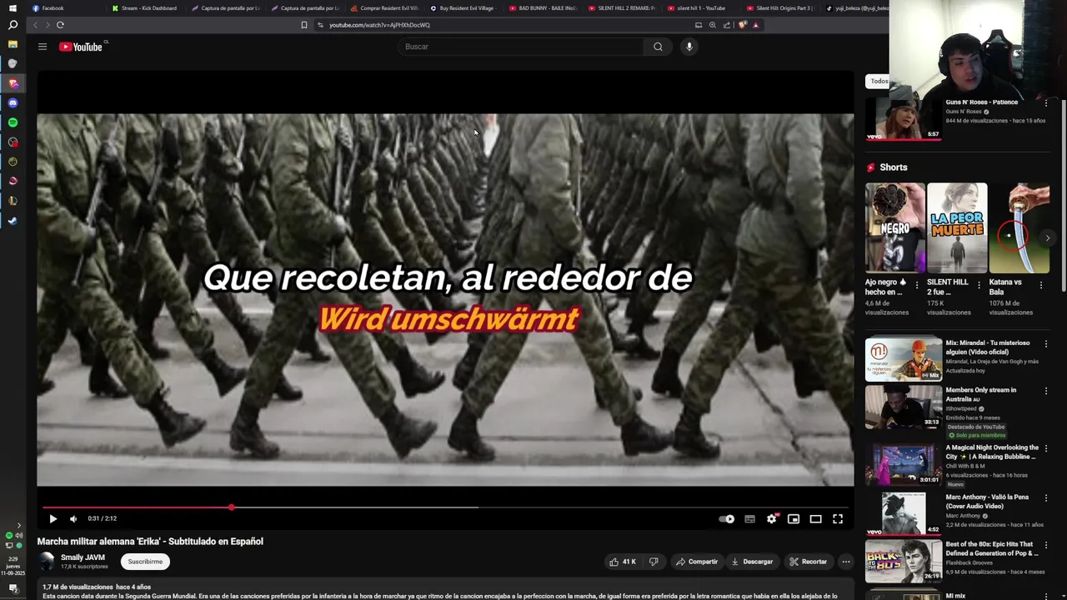
Task: Start voice search with the microphone
Action: click(x=689, y=47)
